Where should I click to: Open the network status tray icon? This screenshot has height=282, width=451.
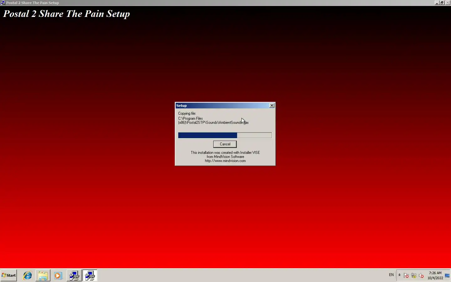click(414, 276)
